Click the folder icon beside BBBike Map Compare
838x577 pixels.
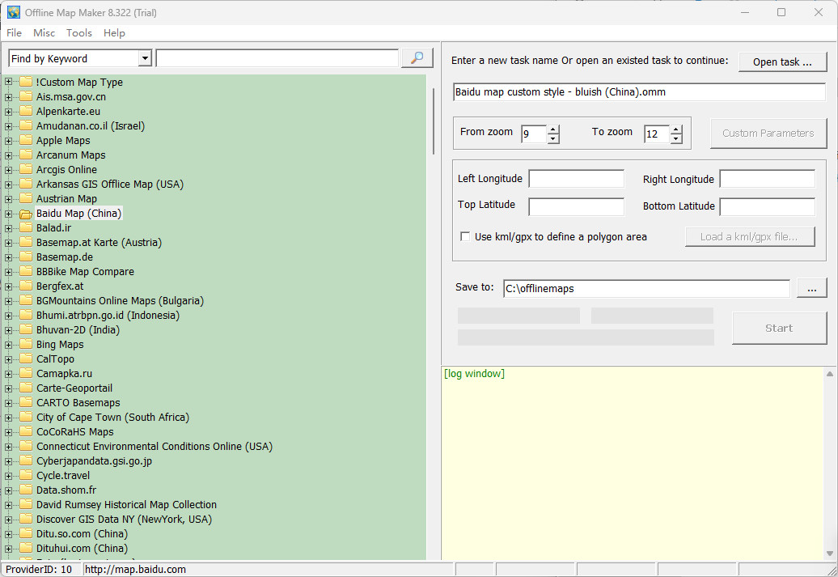coord(26,272)
